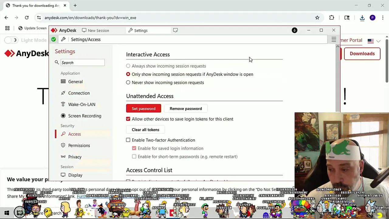The height and width of the screenshot is (219, 389).
Task: Open Privacy security category
Action: [75, 157]
